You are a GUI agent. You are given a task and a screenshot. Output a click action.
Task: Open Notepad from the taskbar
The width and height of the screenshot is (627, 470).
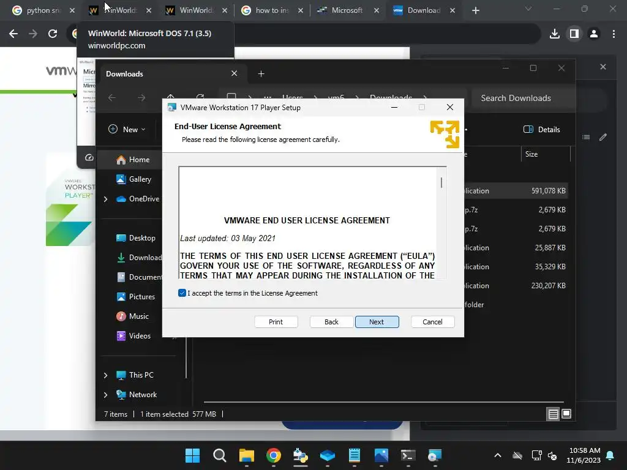pyautogui.click(x=355, y=455)
